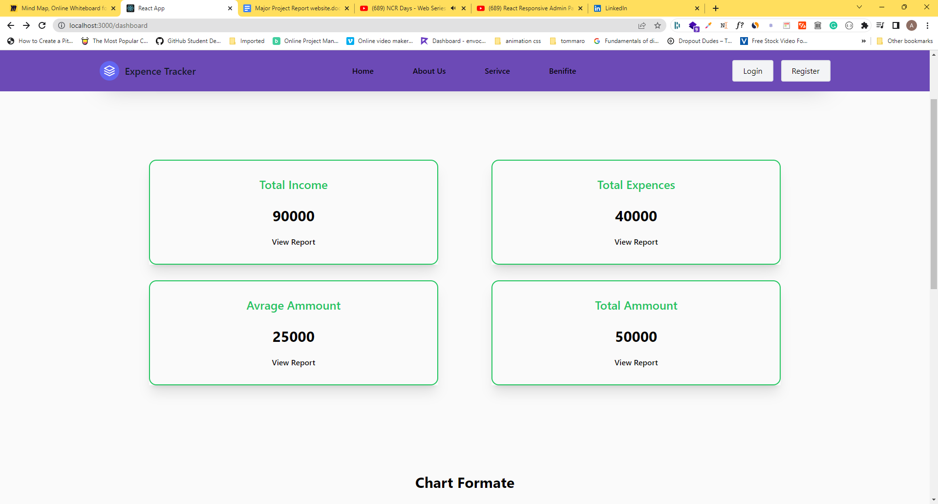Click the GitHub Student bookmark icon
Viewport: 938px width, 504px height.
point(159,41)
